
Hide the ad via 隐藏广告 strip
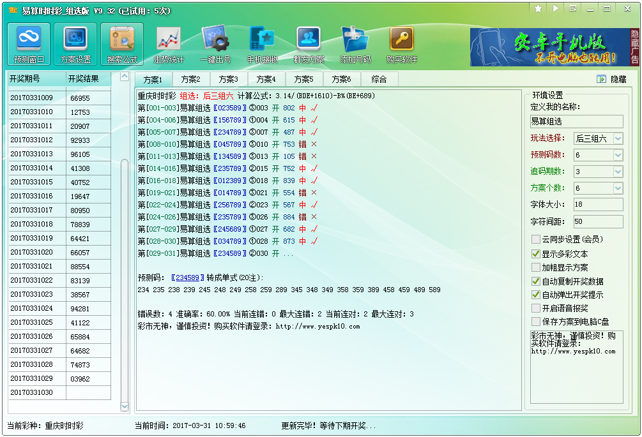[x=634, y=47]
